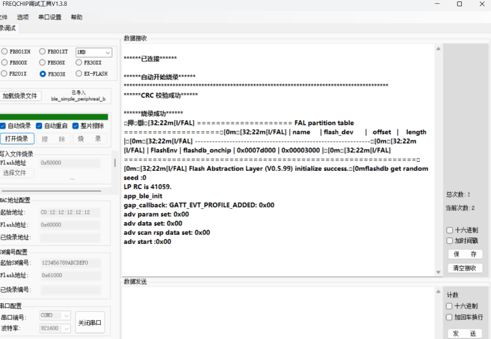
Task: Open the 921600 baud rate dropdown
Action: (55, 328)
